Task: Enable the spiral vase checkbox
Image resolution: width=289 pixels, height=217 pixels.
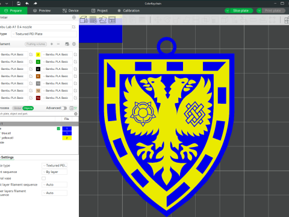Action: click(x=43, y=178)
